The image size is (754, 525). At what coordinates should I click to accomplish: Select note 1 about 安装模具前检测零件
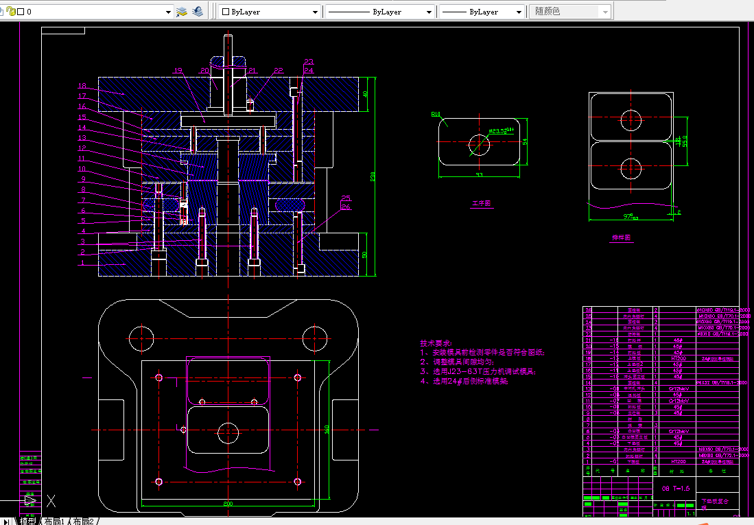(x=482, y=352)
